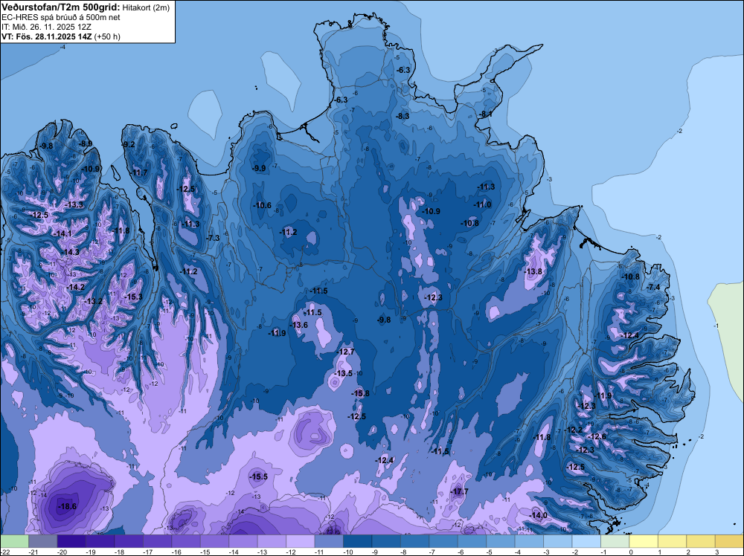Select the legend swatch labeled -20
The image size is (744, 556).
point(71,541)
